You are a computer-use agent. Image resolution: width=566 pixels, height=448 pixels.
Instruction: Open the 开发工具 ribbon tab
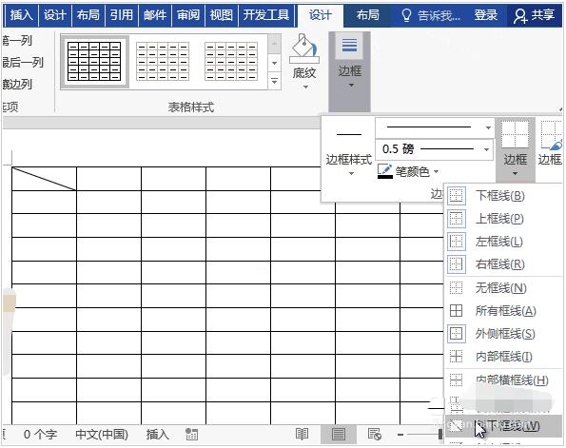pos(266,15)
